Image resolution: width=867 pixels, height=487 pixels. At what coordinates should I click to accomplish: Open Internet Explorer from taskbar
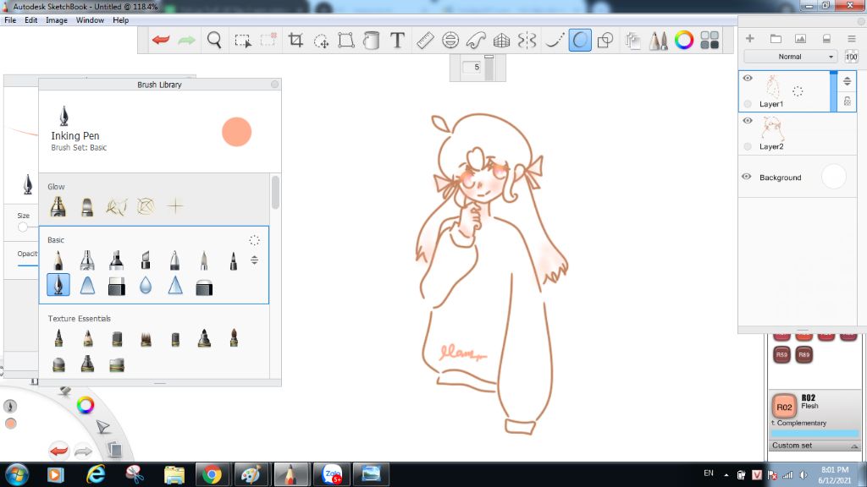click(x=96, y=474)
